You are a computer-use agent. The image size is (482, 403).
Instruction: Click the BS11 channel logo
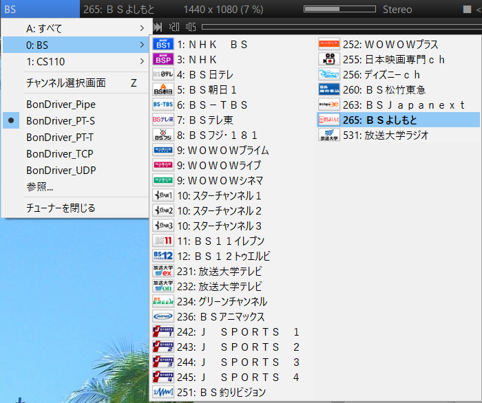click(x=163, y=241)
